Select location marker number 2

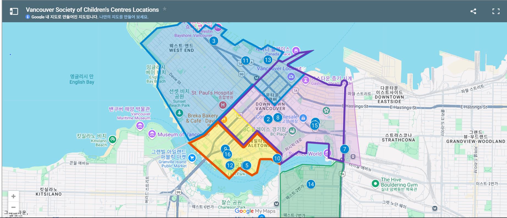[268, 119]
